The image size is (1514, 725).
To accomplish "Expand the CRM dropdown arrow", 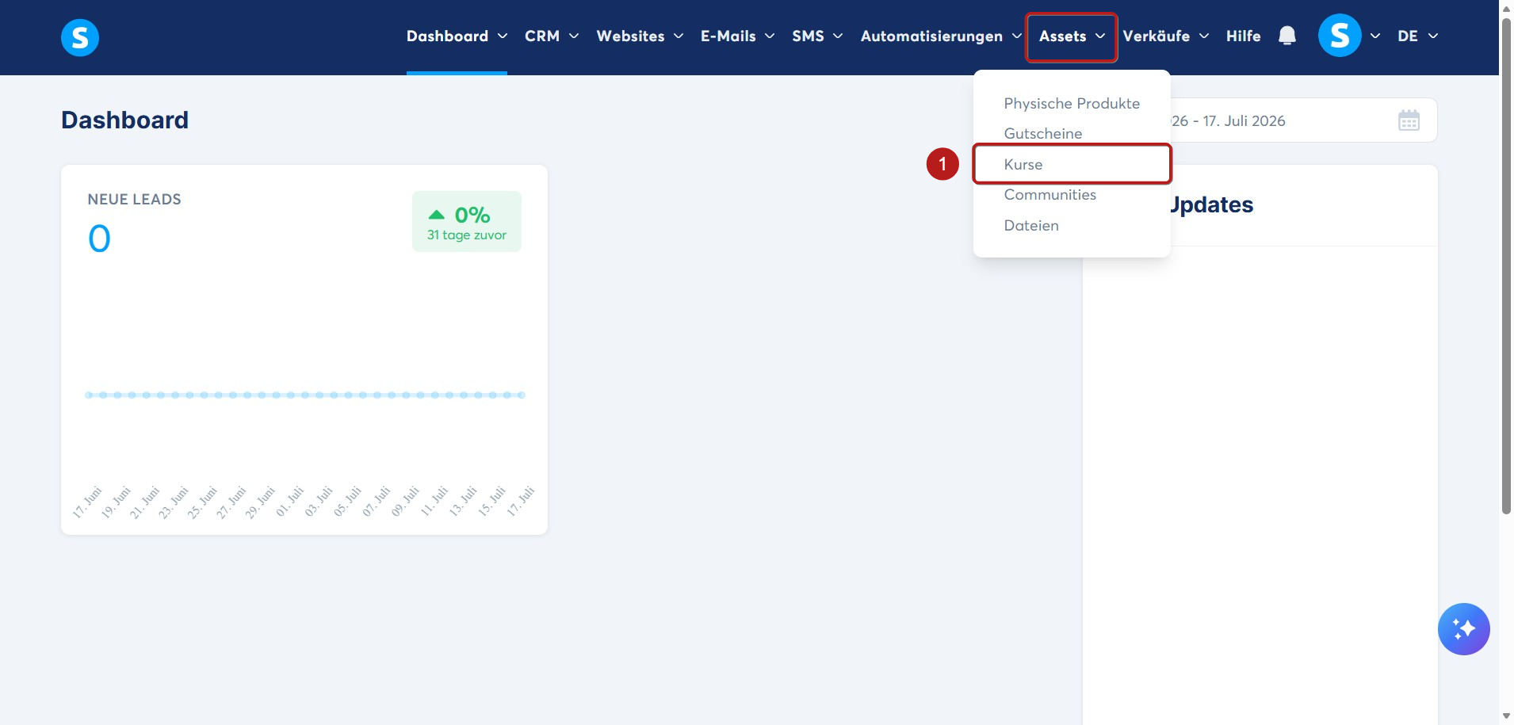I will pyautogui.click(x=574, y=36).
